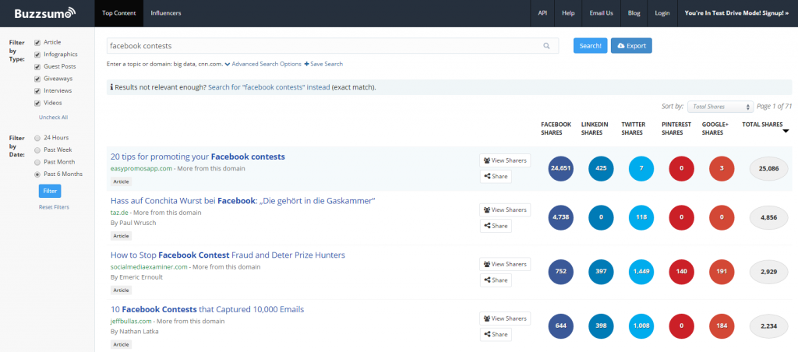Expand Advanced Search Options
This screenshot has width=798, height=352.
tap(263, 64)
